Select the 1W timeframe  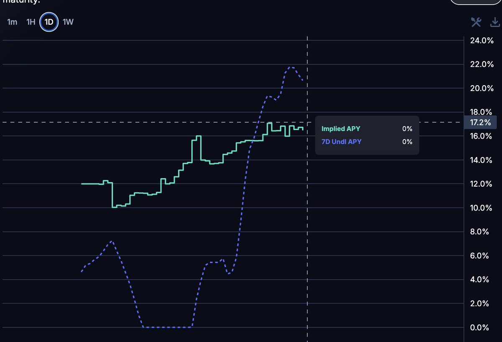click(68, 22)
